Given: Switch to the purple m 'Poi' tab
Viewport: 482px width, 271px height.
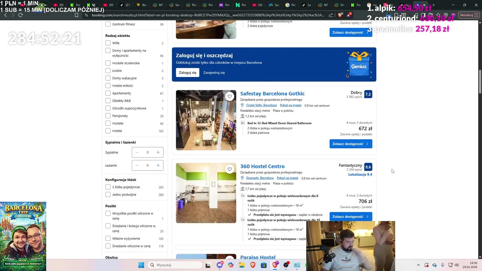Looking at the screenshot, I should click(x=224, y=5).
